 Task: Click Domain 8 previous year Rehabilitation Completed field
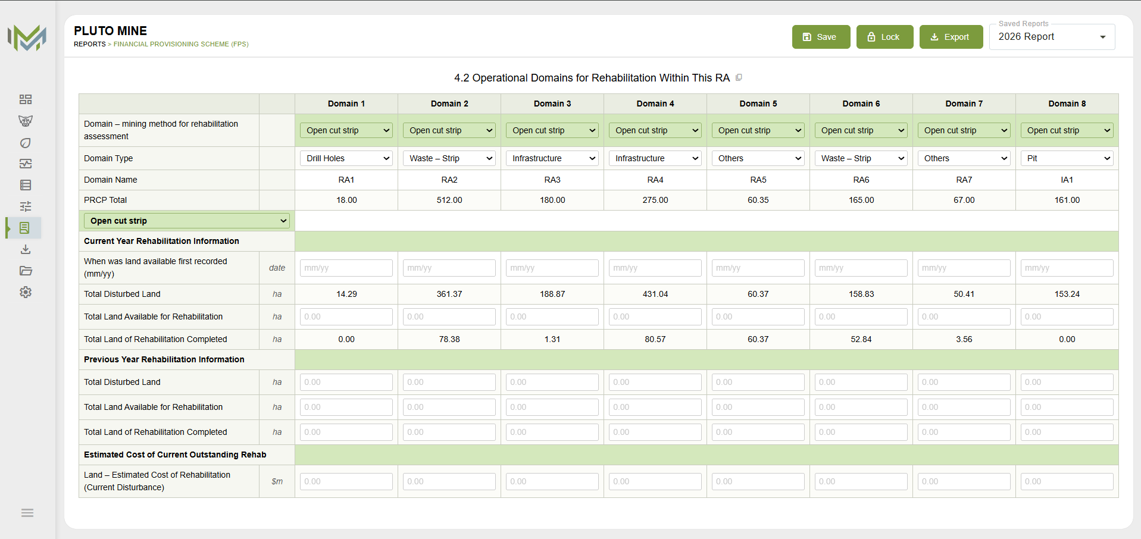(x=1067, y=432)
